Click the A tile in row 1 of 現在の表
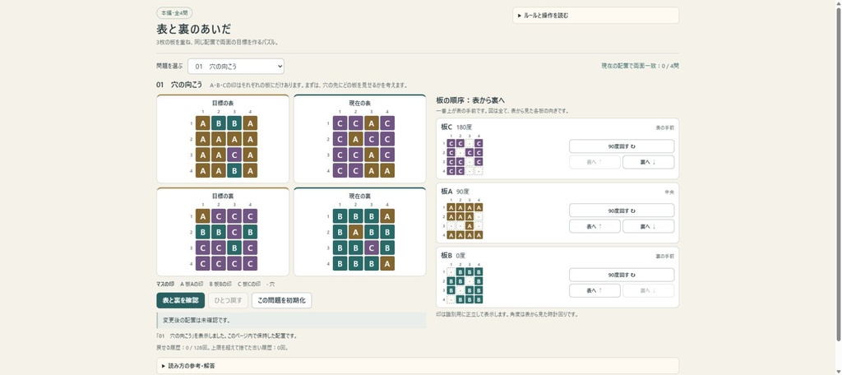842x375 pixels. pyautogui.click(x=371, y=123)
